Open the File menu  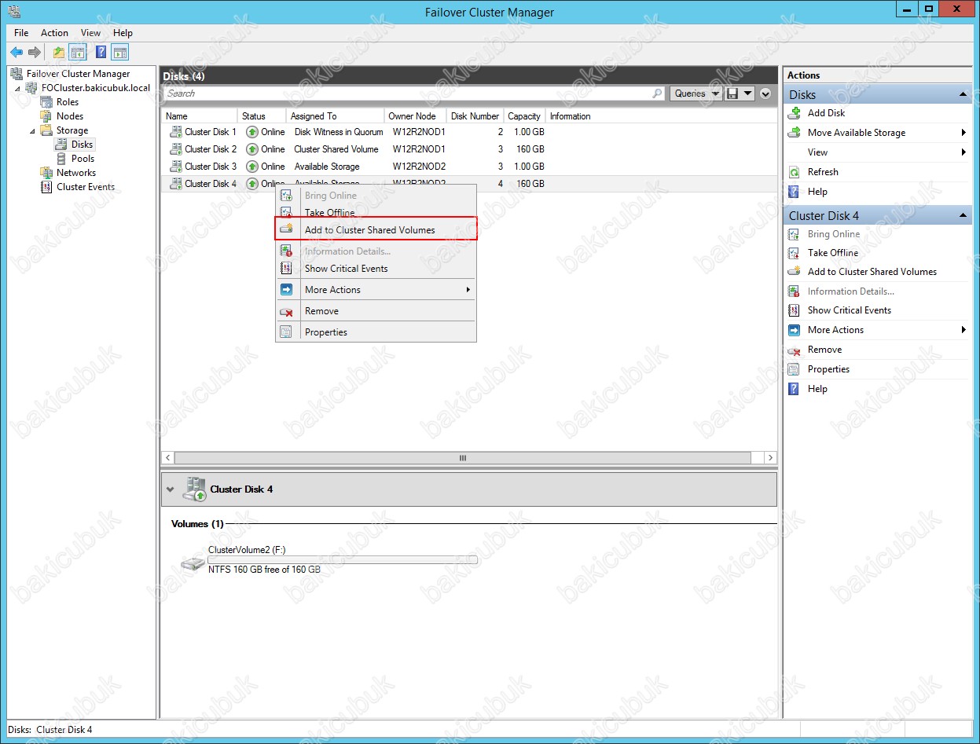pos(21,33)
